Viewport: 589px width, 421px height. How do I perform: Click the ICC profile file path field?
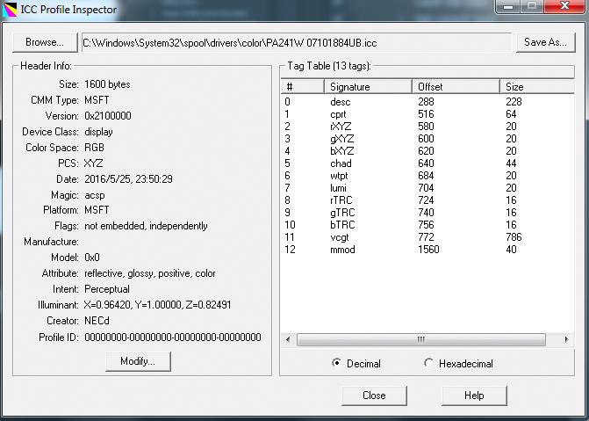click(x=297, y=42)
